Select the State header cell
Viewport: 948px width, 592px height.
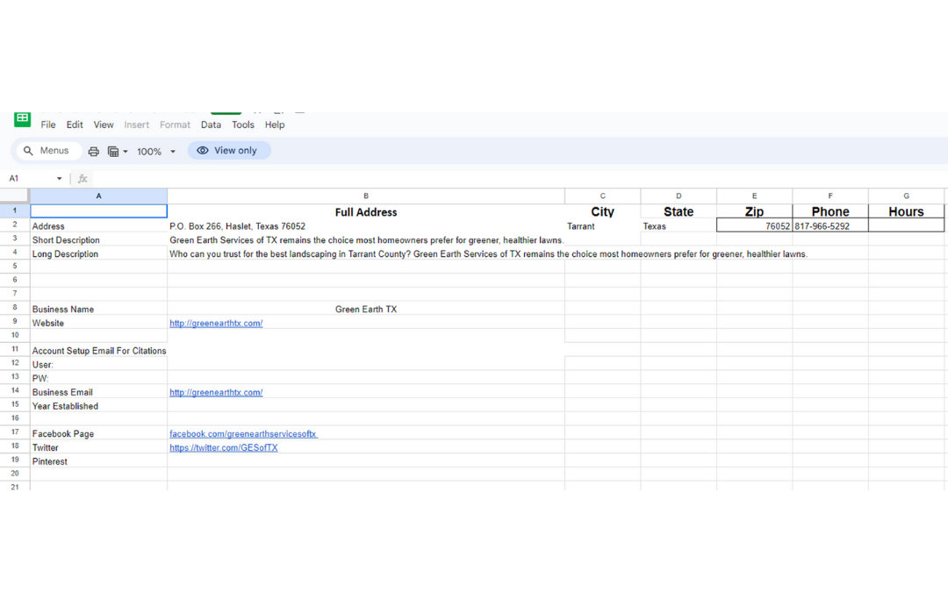point(679,211)
